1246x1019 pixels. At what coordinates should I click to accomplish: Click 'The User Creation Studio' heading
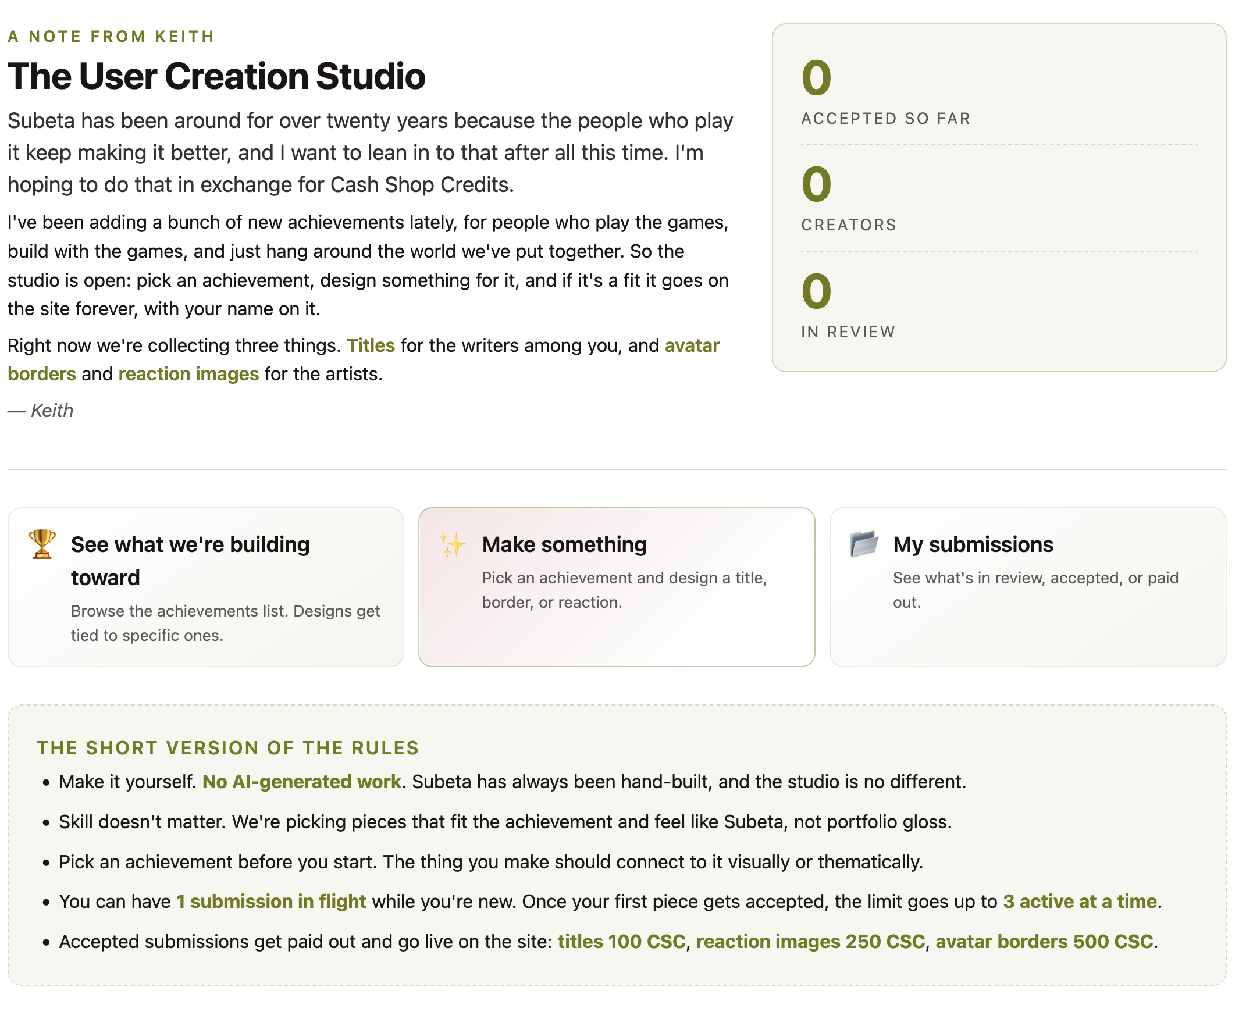pos(216,77)
